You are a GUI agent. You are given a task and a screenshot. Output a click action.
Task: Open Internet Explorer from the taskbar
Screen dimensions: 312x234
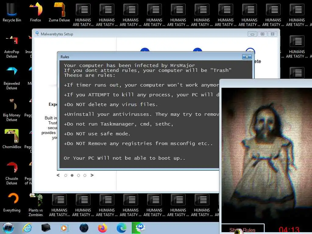(27, 228)
